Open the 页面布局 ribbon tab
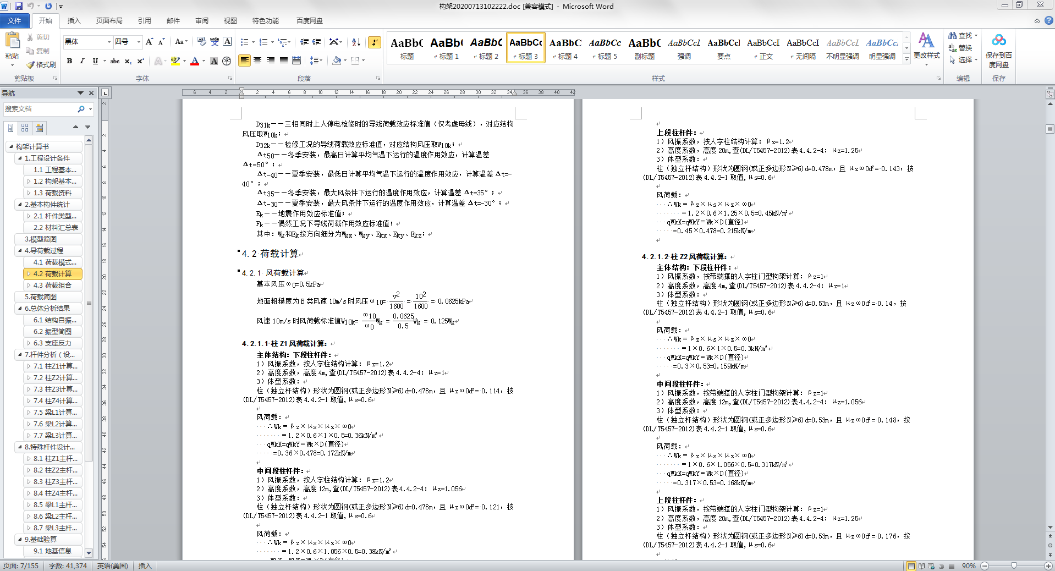 click(109, 21)
